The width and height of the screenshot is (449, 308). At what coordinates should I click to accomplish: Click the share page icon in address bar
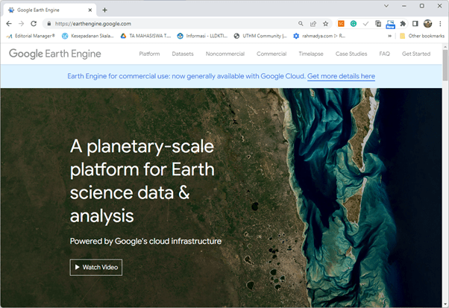click(313, 23)
